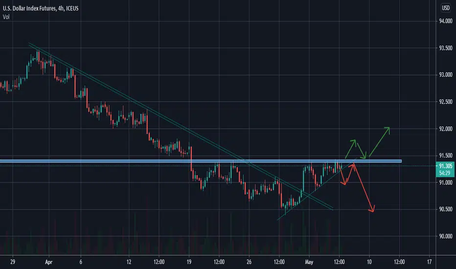Click the 94.000 price axis label
456x269 pixels.
tap(446, 21)
